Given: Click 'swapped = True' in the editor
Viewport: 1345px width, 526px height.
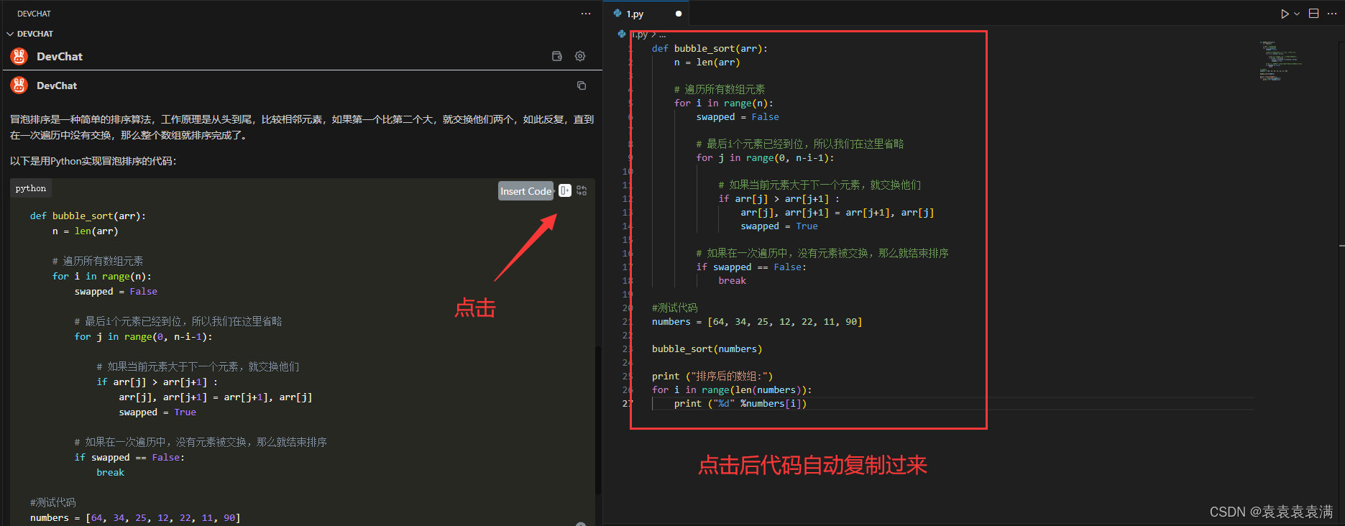Looking at the screenshot, I should coord(779,226).
